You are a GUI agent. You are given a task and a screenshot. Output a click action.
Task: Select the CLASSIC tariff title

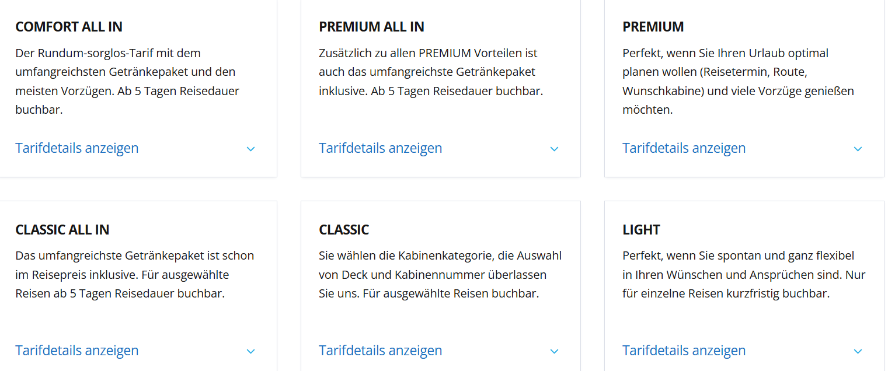point(344,230)
